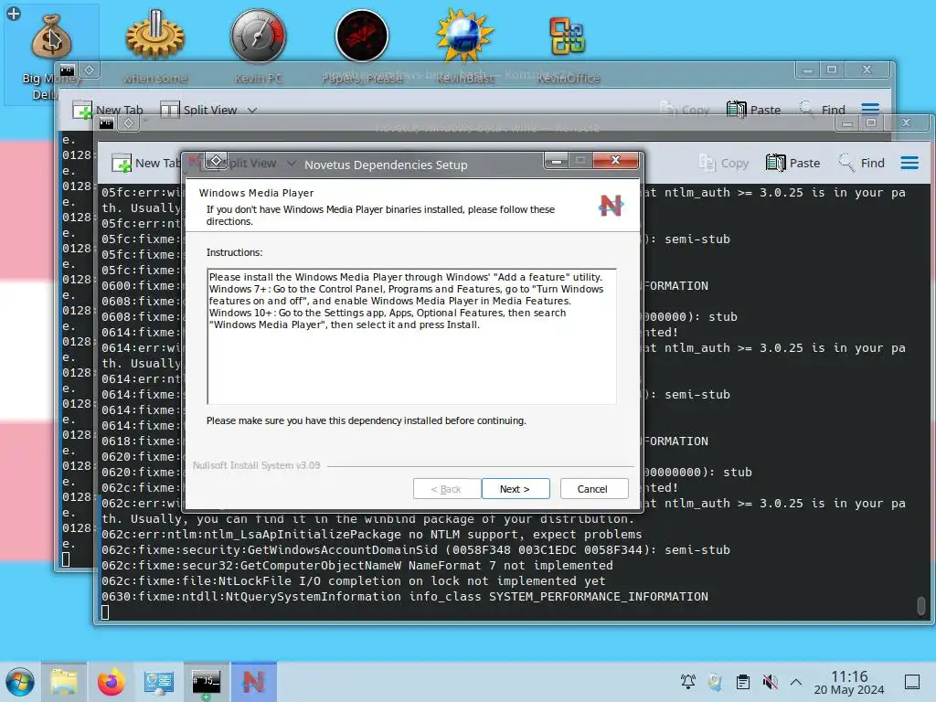Click 'Nullsoft Install System v3.09' text

256,465
